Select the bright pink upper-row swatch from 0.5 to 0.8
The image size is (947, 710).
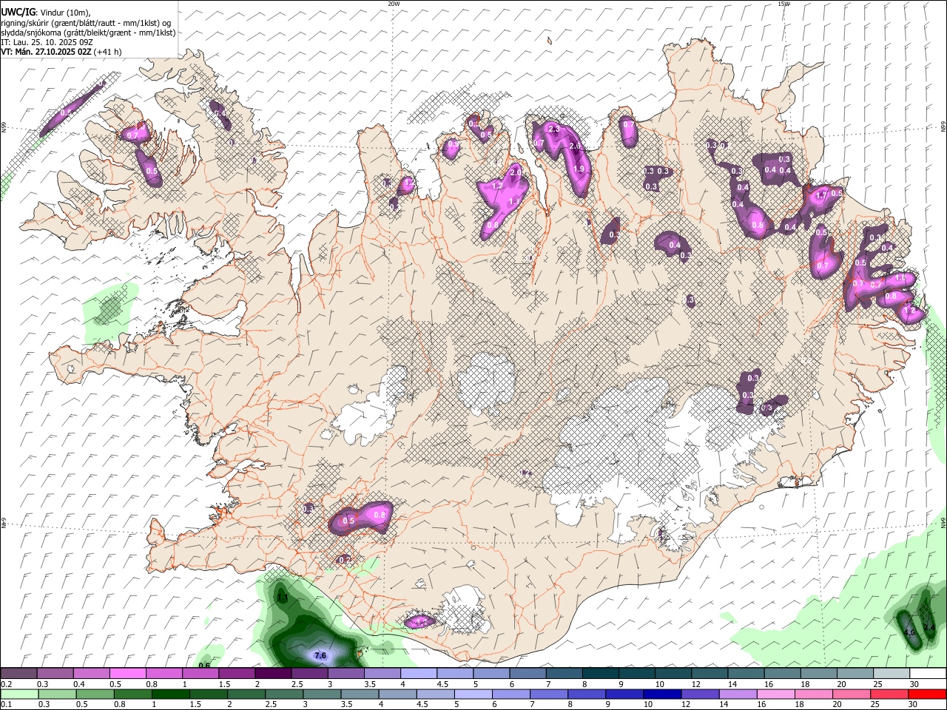(127, 674)
